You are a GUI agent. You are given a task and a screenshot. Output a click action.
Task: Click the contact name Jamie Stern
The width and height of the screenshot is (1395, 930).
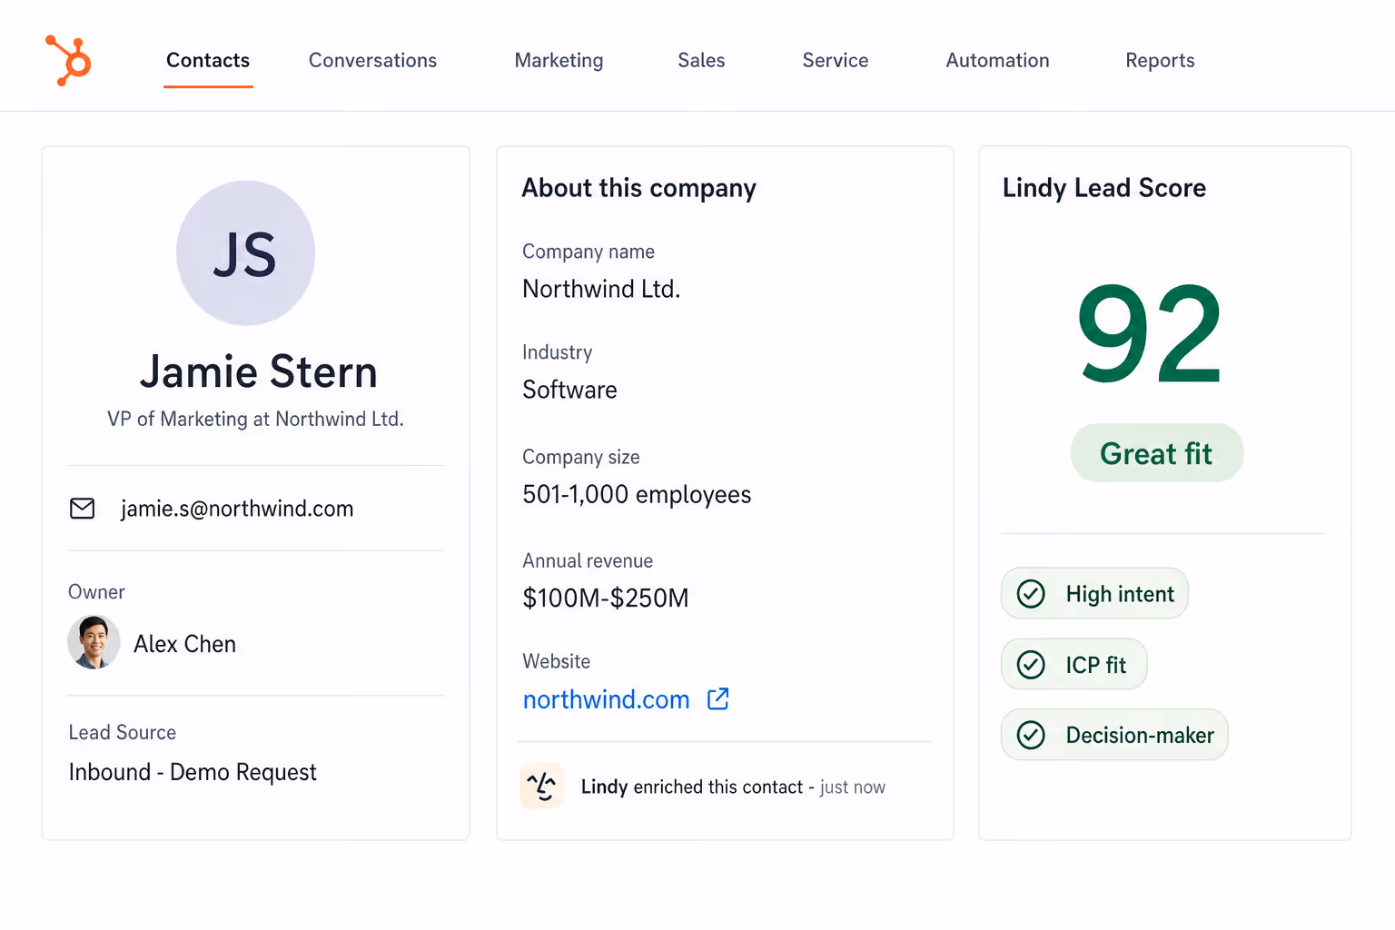pos(258,371)
